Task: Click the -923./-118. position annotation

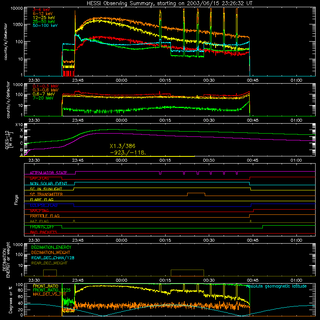Action: pyautogui.click(x=128, y=152)
